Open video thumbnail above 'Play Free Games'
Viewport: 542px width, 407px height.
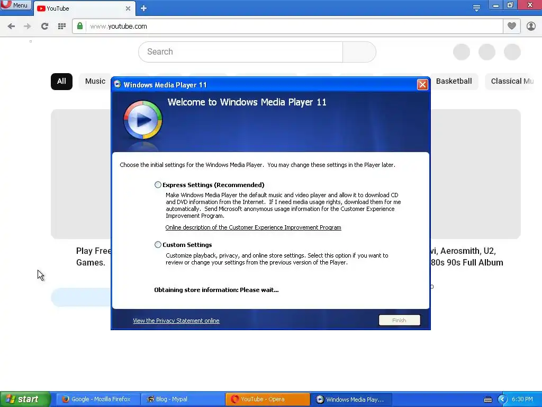81,174
